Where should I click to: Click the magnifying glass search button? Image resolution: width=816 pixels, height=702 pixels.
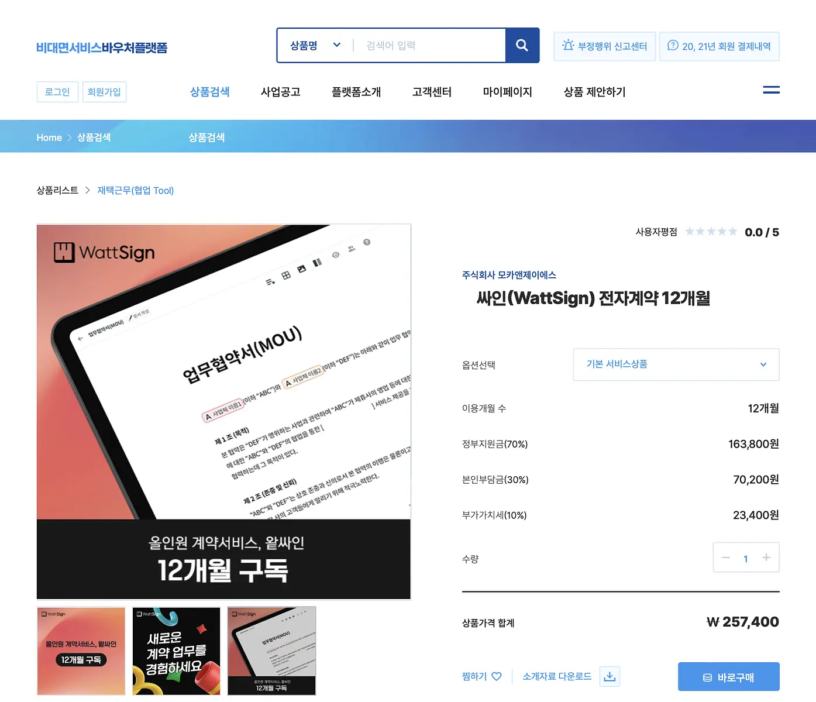(x=522, y=46)
